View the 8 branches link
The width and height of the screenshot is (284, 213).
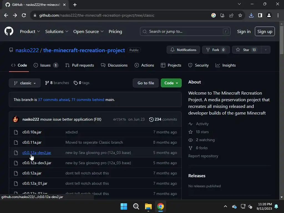click(57, 83)
